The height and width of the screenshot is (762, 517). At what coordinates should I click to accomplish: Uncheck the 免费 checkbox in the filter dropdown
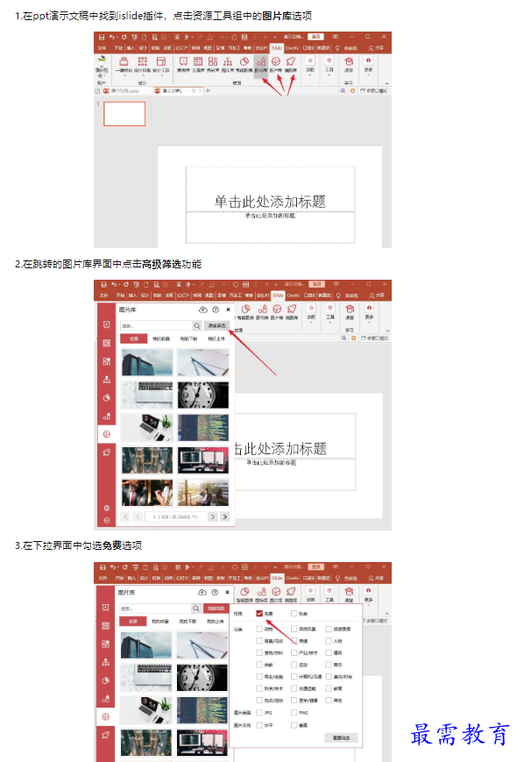(x=259, y=613)
